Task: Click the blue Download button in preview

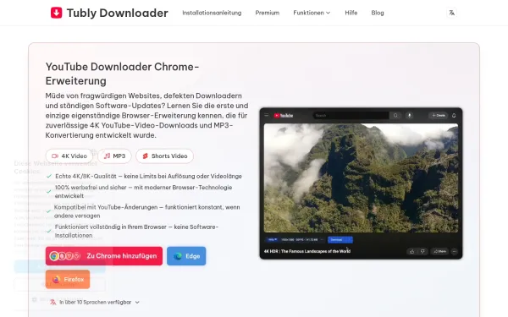Action: click(x=340, y=240)
